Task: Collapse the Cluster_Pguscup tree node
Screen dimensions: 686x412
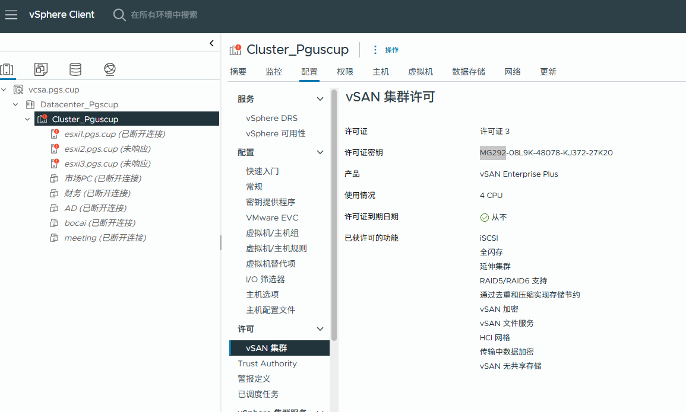Action: coord(27,119)
